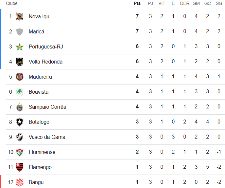Screen dimensions: 225x188
Task: Click the SG column header
Action: point(219,3)
